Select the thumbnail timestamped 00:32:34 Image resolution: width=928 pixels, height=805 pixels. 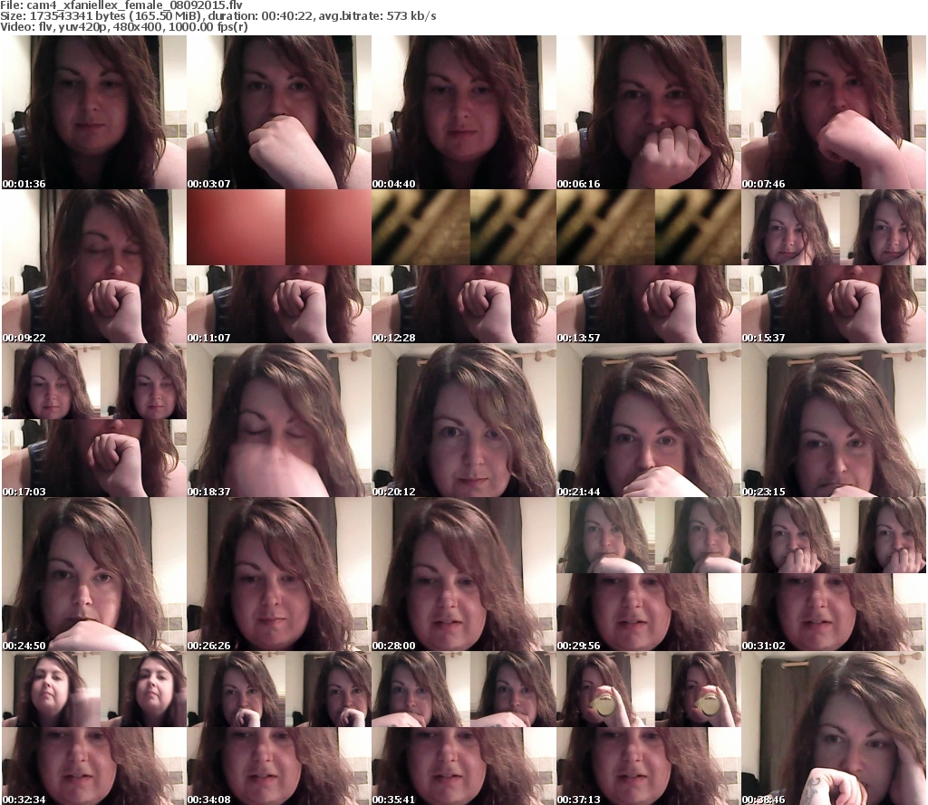[94, 727]
